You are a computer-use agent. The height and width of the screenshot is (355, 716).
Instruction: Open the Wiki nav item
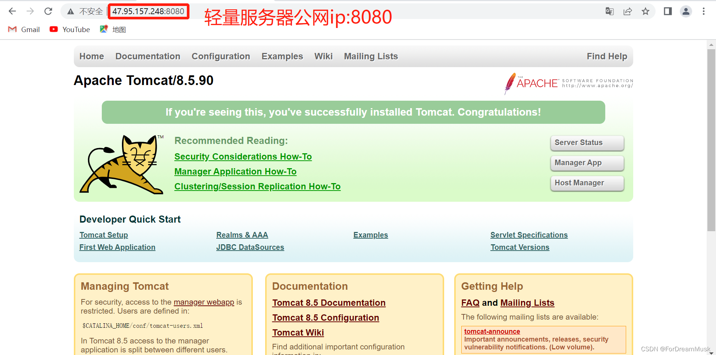coord(323,56)
